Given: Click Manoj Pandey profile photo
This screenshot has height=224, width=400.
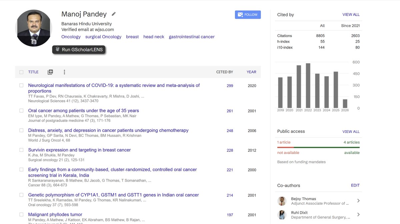Looking at the screenshot, I should coord(34,28).
